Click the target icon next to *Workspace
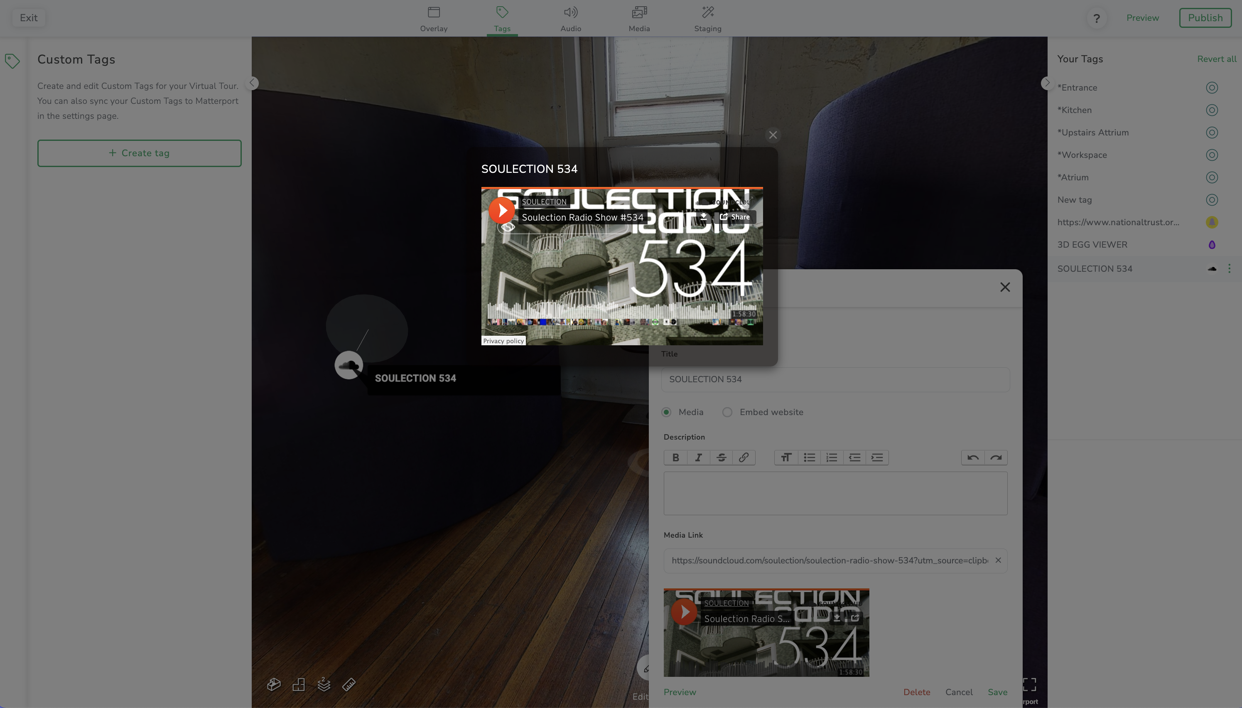The height and width of the screenshot is (708, 1242). (x=1212, y=155)
